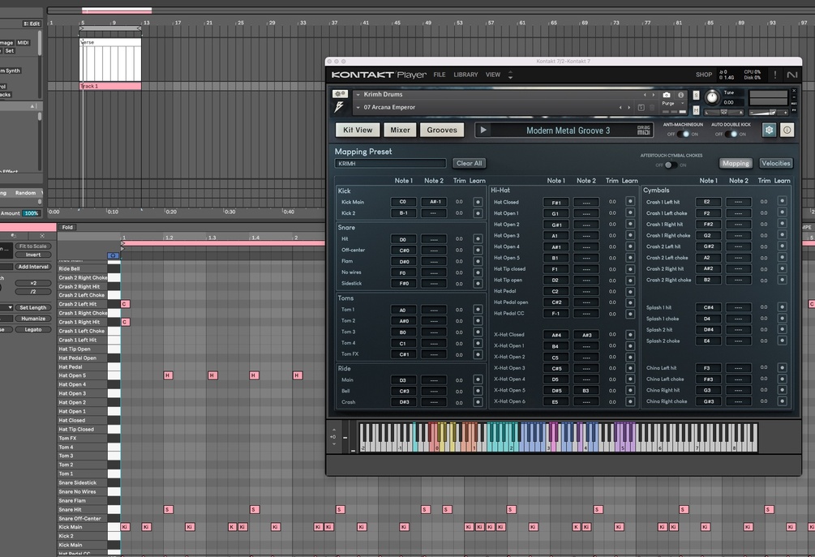Open the SHOP link in Kontakt
The height and width of the screenshot is (557, 815).
tap(704, 75)
